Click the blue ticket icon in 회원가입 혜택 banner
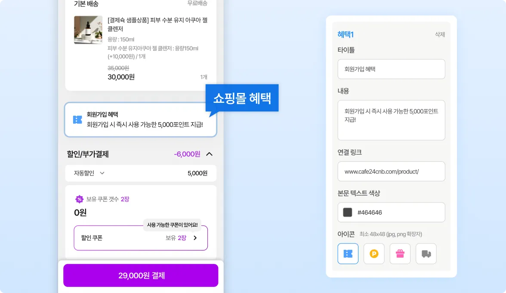The width and height of the screenshot is (506, 293). (77, 120)
